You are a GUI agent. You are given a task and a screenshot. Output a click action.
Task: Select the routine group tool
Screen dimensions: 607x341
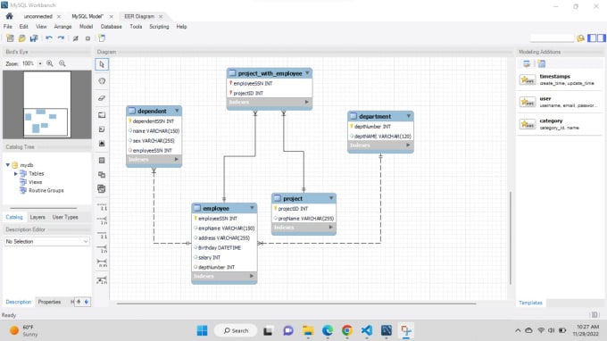click(x=102, y=189)
